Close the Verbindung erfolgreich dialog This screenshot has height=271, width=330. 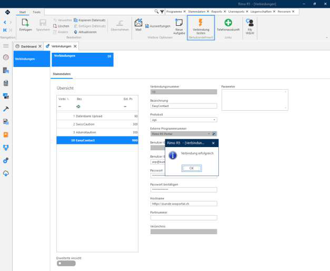pos(213,143)
